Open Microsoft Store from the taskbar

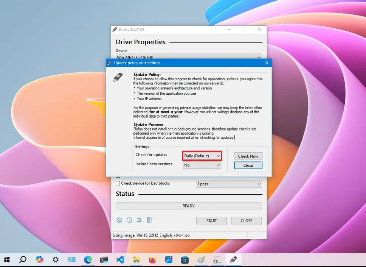pos(185,259)
